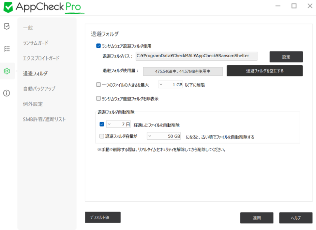316x230 pixels.
Task: Switch to the ランサムガード settings tab
Action: click(x=36, y=43)
